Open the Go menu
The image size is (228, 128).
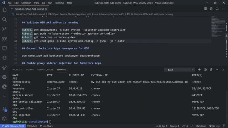(x=43, y=3)
